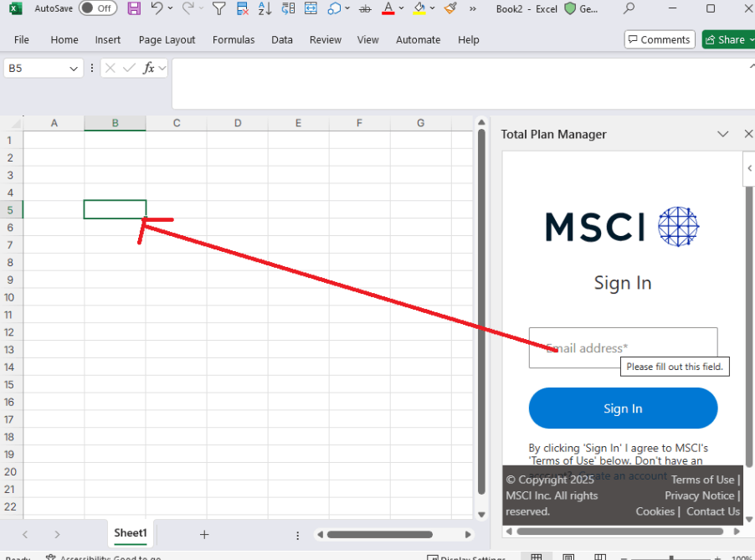Click the delete table rows icon
This screenshot has height=560, width=755.
point(243,8)
